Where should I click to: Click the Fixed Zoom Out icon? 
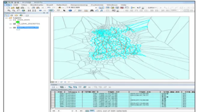(34, 10)
